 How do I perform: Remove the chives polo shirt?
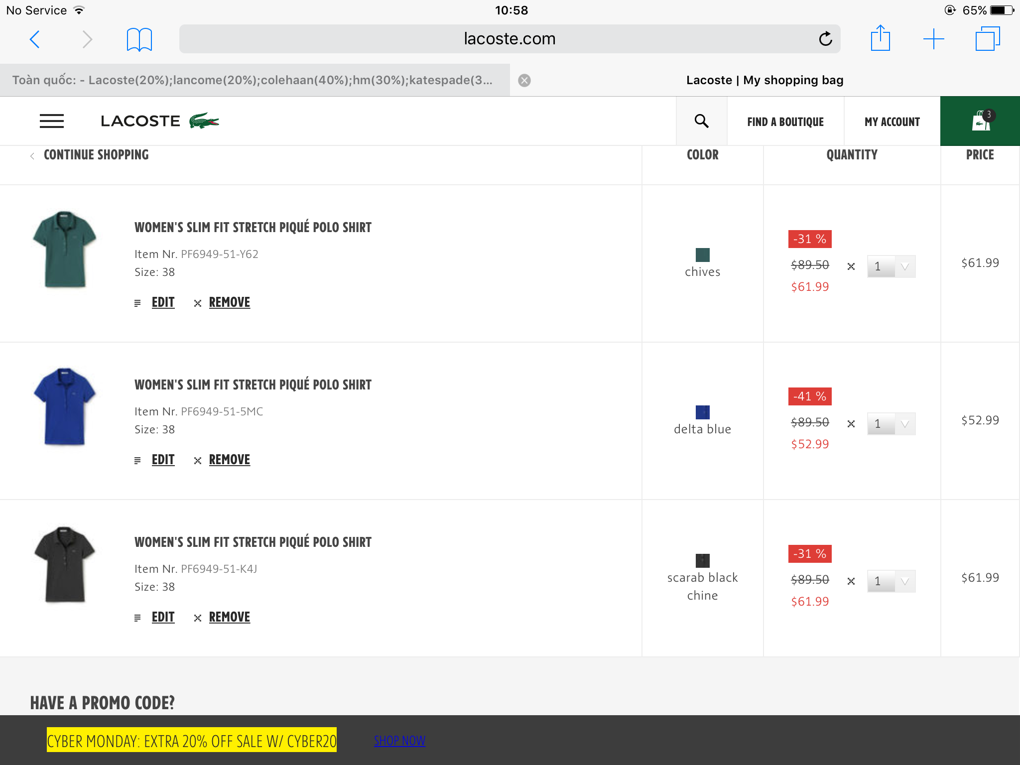(230, 302)
